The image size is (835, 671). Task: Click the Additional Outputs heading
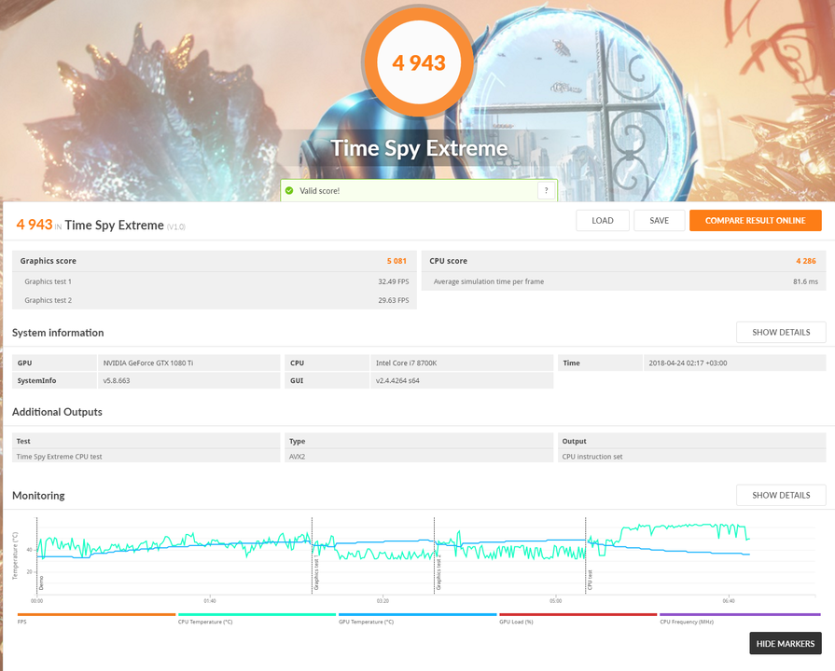pos(57,412)
